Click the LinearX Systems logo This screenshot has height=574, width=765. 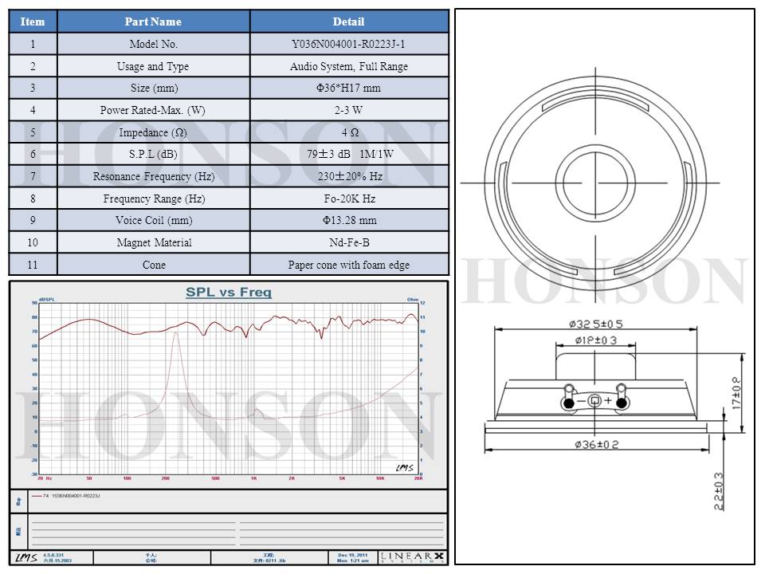coord(413,556)
